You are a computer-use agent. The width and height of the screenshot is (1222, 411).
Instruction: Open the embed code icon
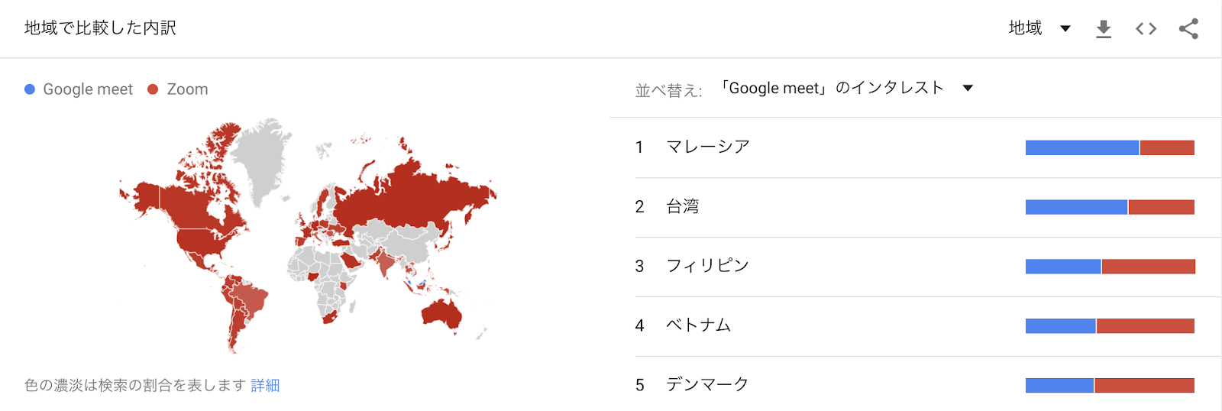coord(1146,29)
